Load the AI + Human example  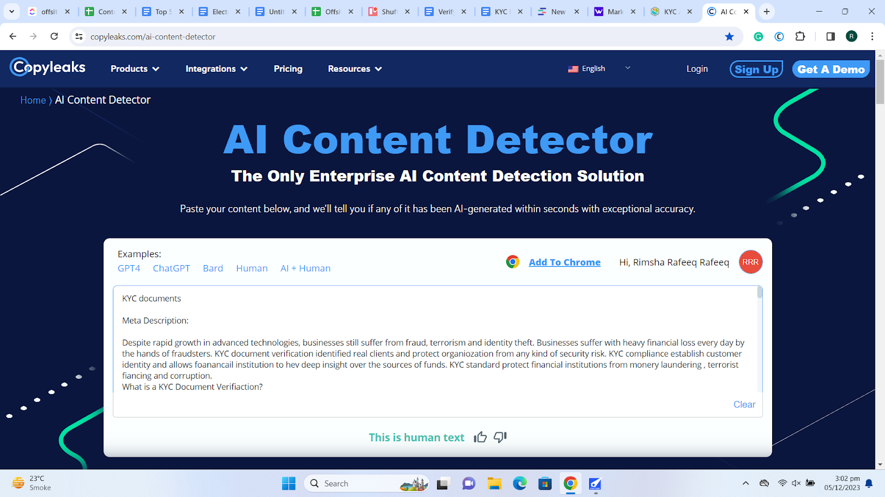(x=305, y=268)
